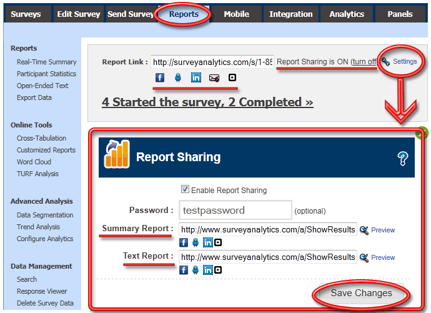Go to Send Survey tab
The width and height of the screenshot is (431, 313).
[x=131, y=14]
